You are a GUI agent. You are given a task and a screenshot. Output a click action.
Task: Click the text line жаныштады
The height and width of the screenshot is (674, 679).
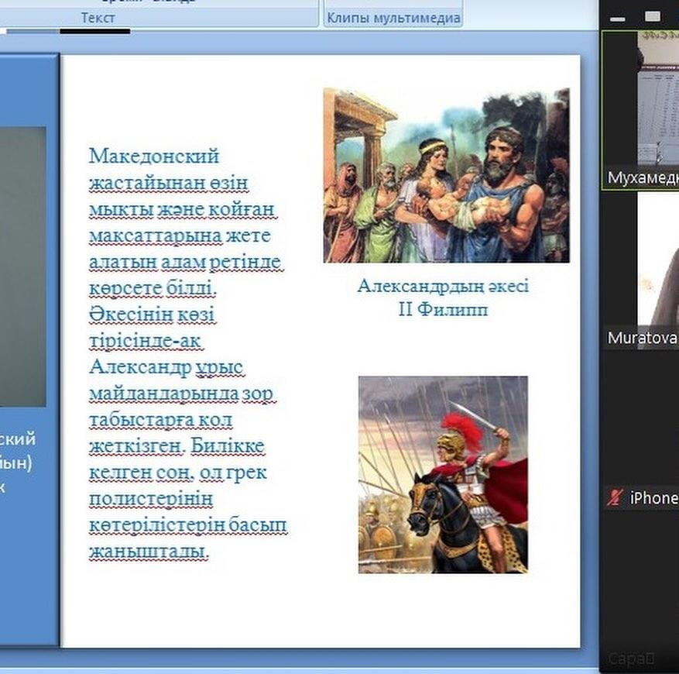(x=149, y=552)
